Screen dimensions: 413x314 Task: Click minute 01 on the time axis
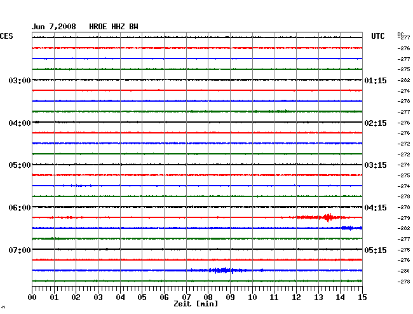[54, 297]
